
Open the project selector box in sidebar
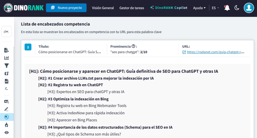pos(7,31)
